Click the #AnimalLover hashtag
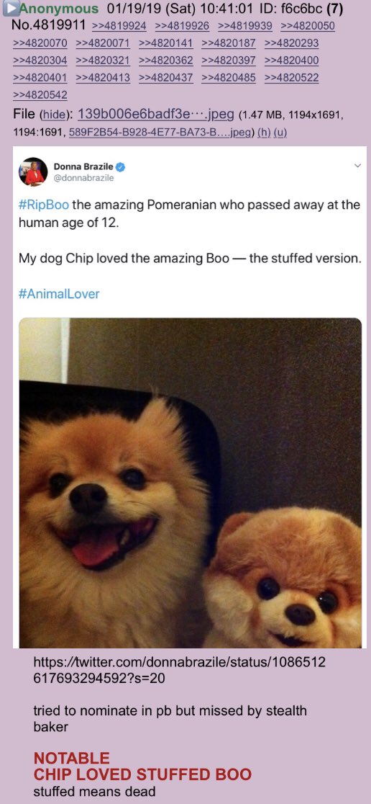This screenshot has width=371, height=804. 59,294
